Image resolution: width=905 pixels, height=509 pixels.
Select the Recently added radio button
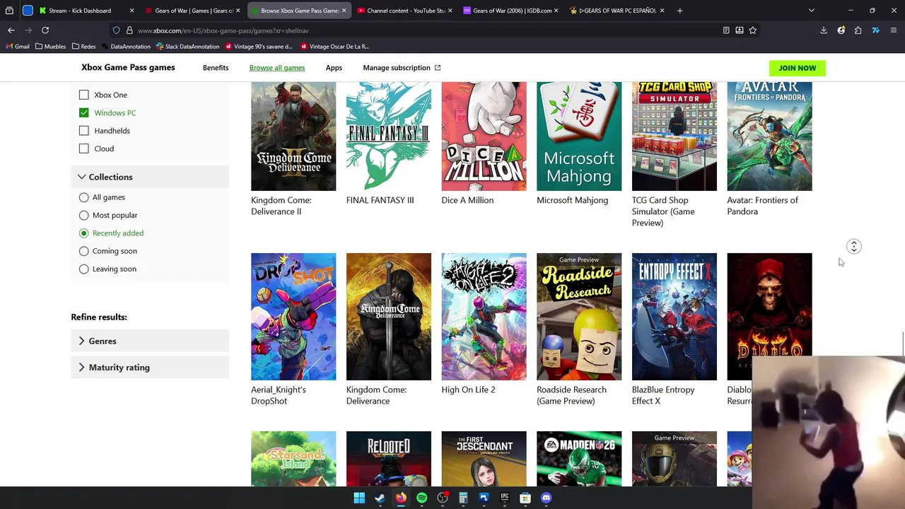click(x=84, y=233)
